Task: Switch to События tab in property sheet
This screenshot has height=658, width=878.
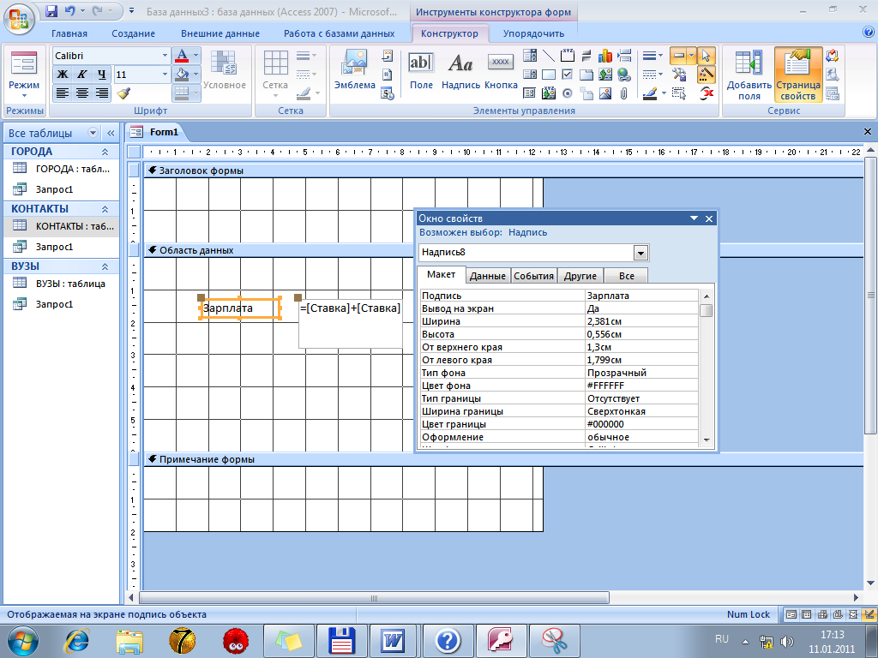Action: pos(533,276)
